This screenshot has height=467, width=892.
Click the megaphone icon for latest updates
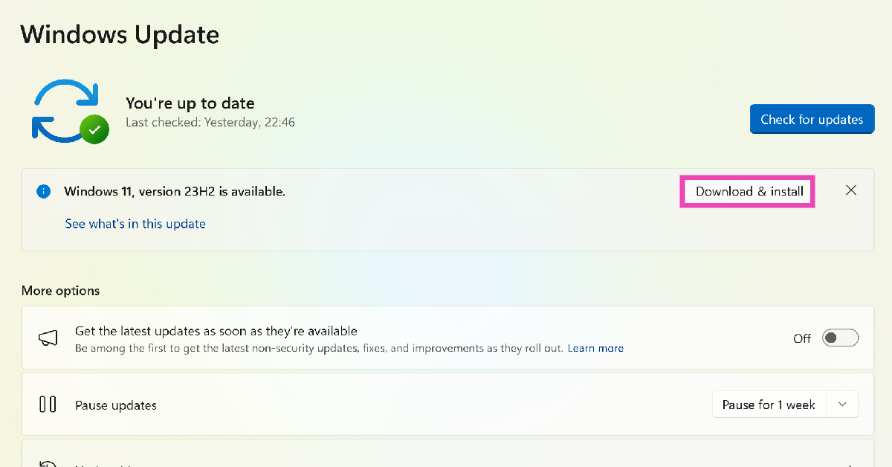point(48,338)
